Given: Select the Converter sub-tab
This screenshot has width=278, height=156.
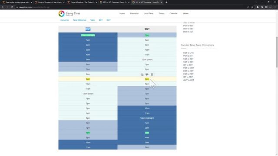Looking at the screenshot, I should click(65, 20).
